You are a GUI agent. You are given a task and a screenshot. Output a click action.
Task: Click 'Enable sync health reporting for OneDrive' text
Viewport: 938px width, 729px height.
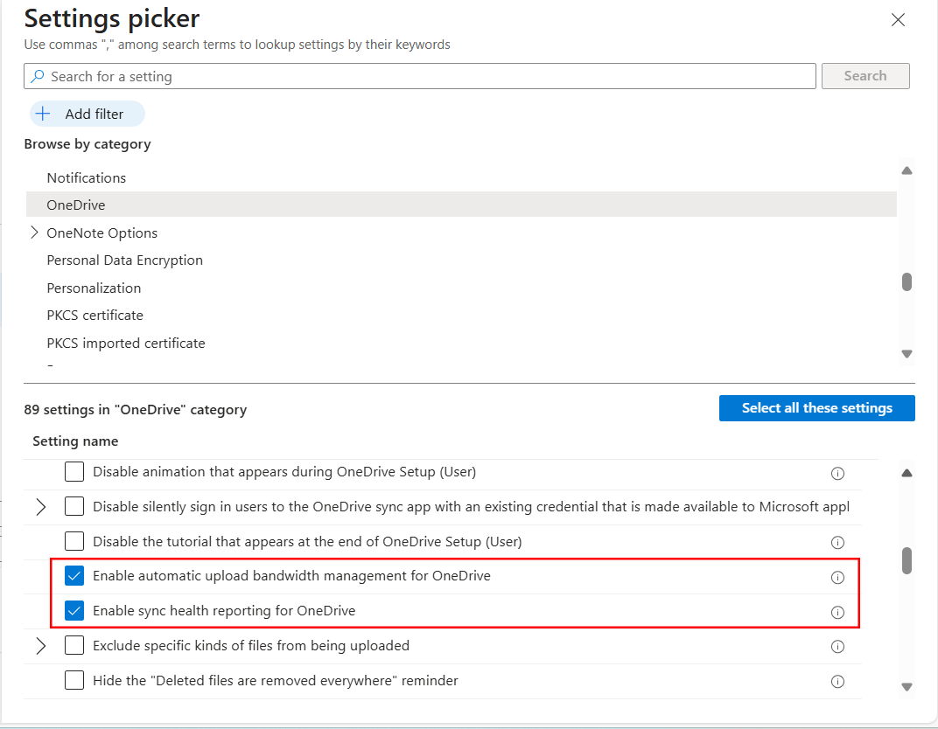[x=224, y=611]
